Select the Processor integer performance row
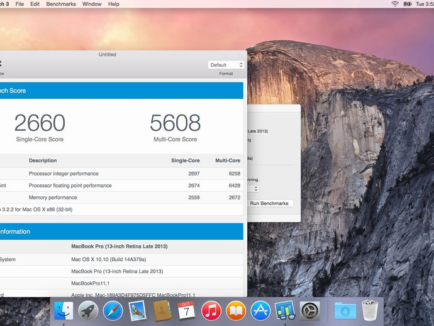Screen dimensions: 434x326 pyautogui.click(x=121, y=174)
